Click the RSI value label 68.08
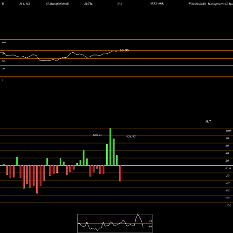The image size is (233, 233). [124, 50]
